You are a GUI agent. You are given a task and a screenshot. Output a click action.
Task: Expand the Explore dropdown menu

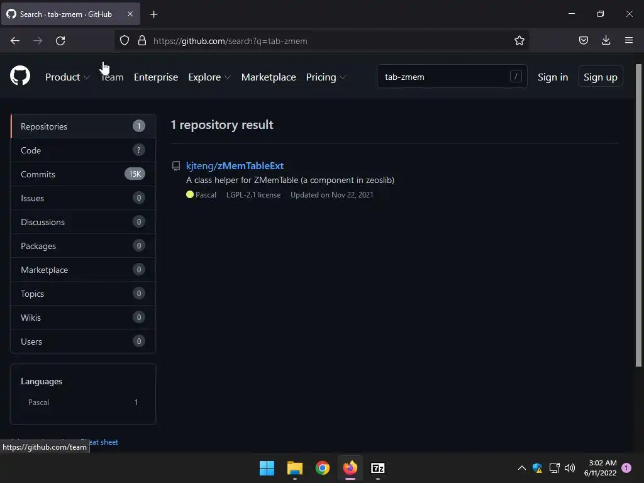[209, 77]
